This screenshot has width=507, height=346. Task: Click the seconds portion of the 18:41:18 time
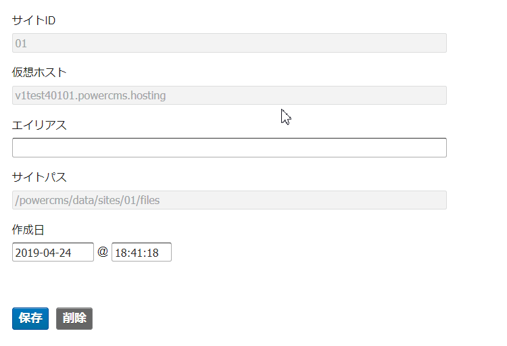(152, 253)
